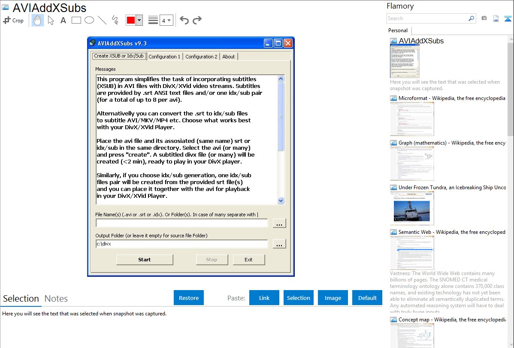514x348 pixels.
Task: Click the AVIAddXSubs v9.3 title bar icon
Action: tap(93, 43)
